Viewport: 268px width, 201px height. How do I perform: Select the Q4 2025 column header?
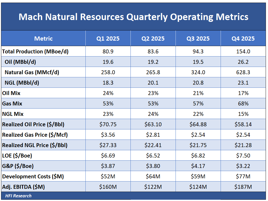(x=243, y=39)
